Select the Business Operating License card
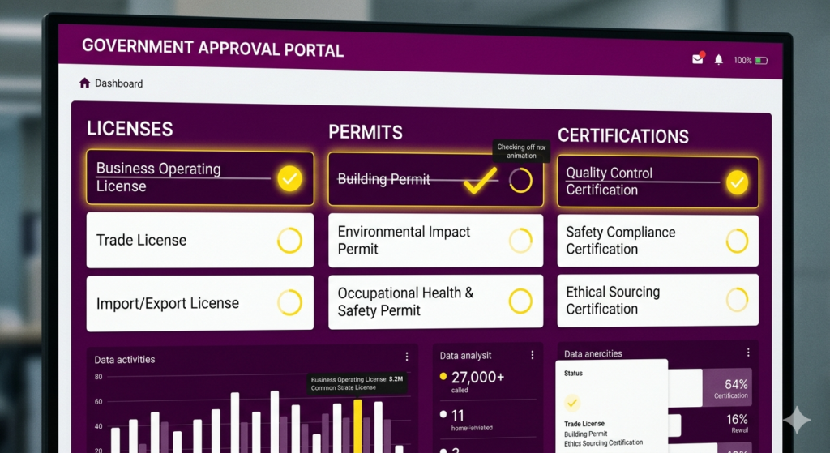Screen dimensions: 830x453 click(200, 177)
